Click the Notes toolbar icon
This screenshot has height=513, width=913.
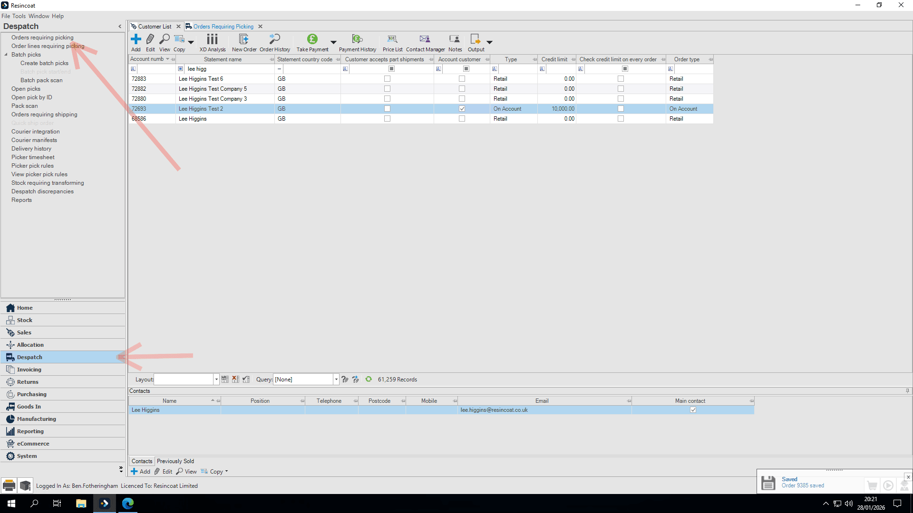tap(455, 39)
